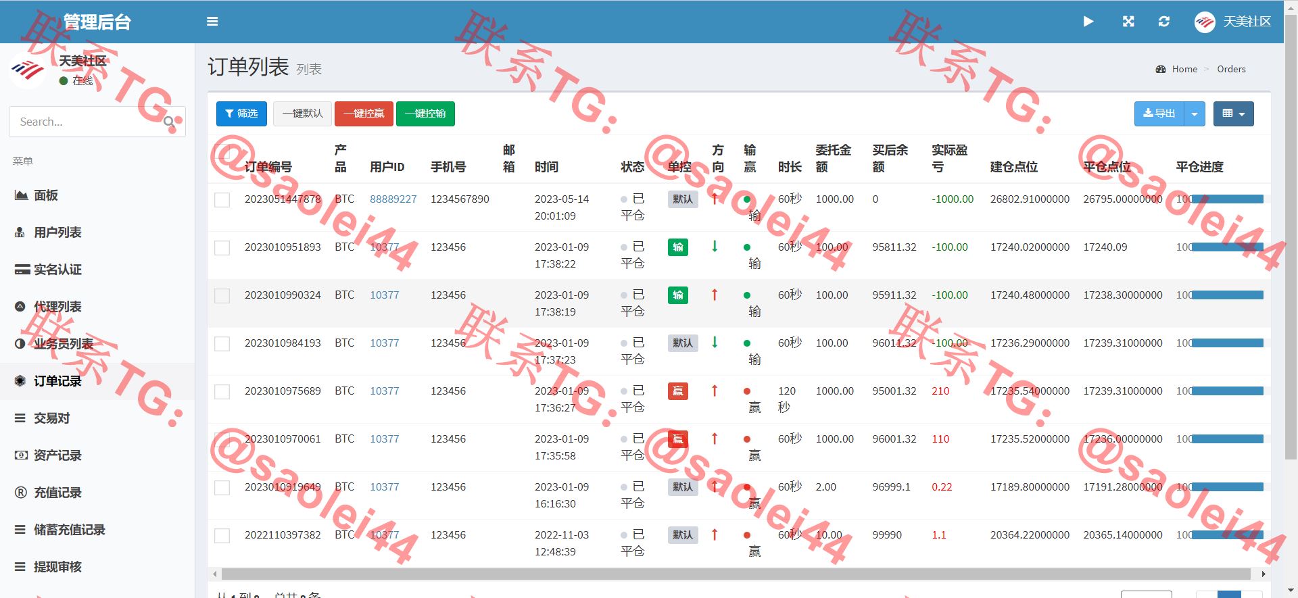Click the 面板 chart icon
This screenshot has width=1298, height=598.
click(x=21, y=195)
